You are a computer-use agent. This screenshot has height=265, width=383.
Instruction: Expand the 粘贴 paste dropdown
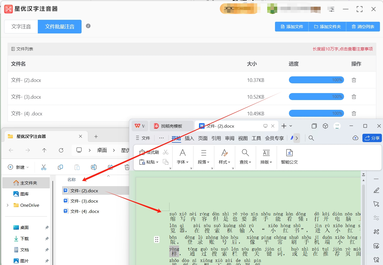tap(157, 162)
